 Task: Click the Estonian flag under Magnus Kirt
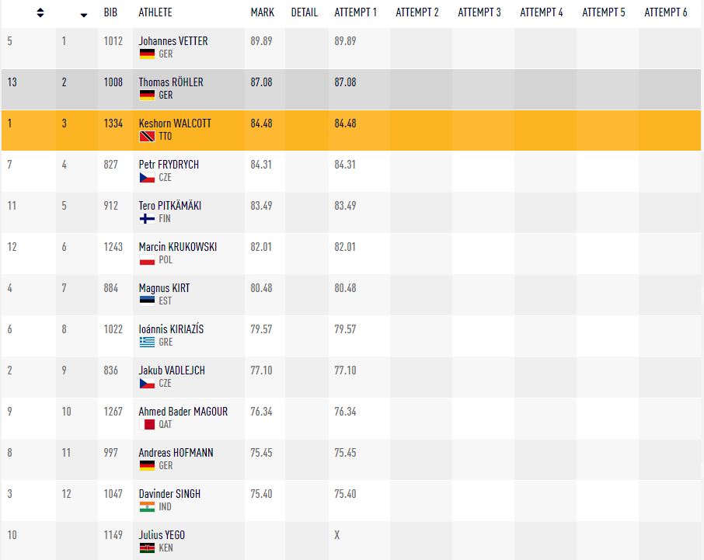pos(147,301)
